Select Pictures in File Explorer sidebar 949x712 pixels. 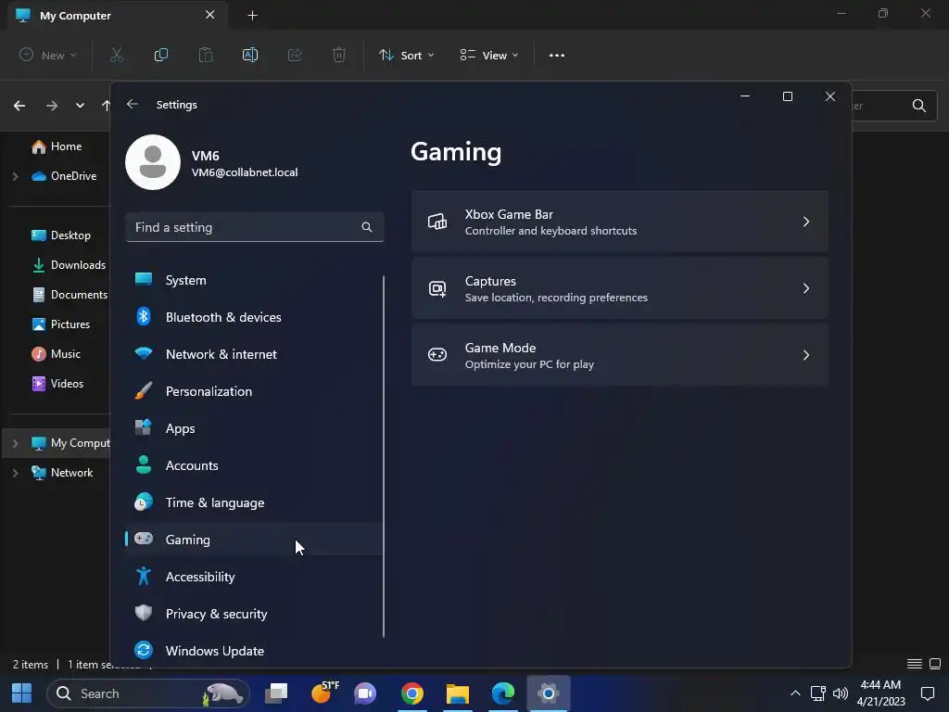(60, 324)
